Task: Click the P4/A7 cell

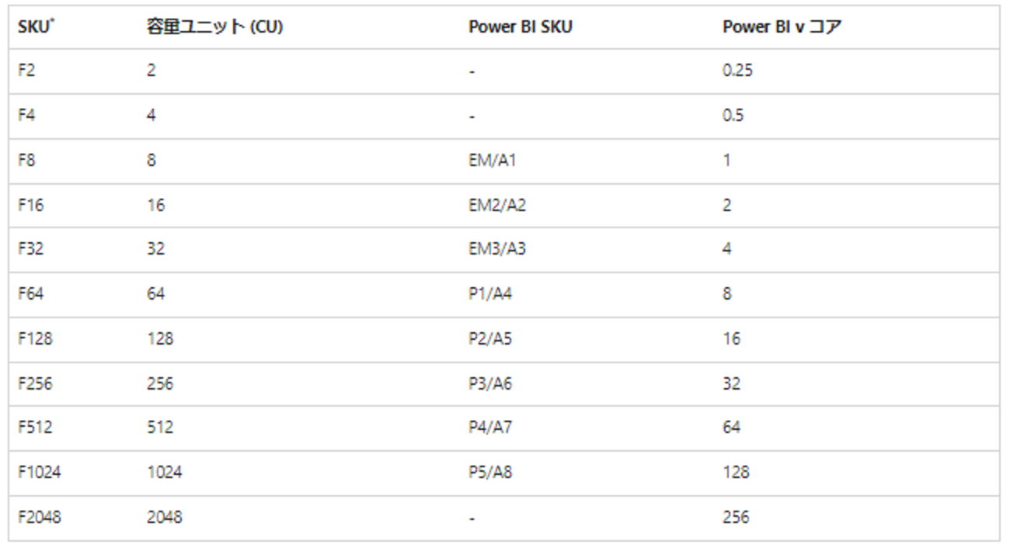Action: click(490, 428)
